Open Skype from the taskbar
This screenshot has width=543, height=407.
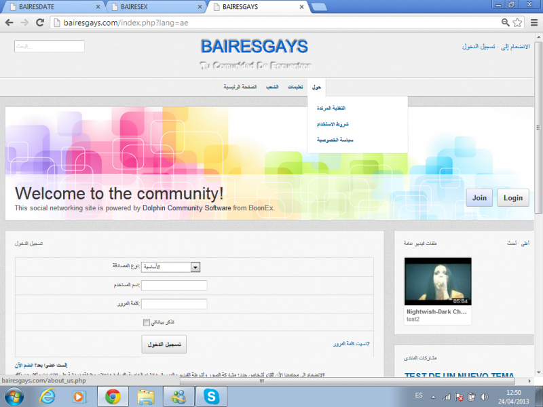(211, 397)
